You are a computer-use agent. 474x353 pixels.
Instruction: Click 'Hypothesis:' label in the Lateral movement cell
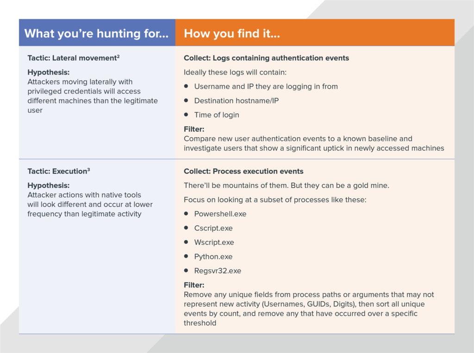48,72
